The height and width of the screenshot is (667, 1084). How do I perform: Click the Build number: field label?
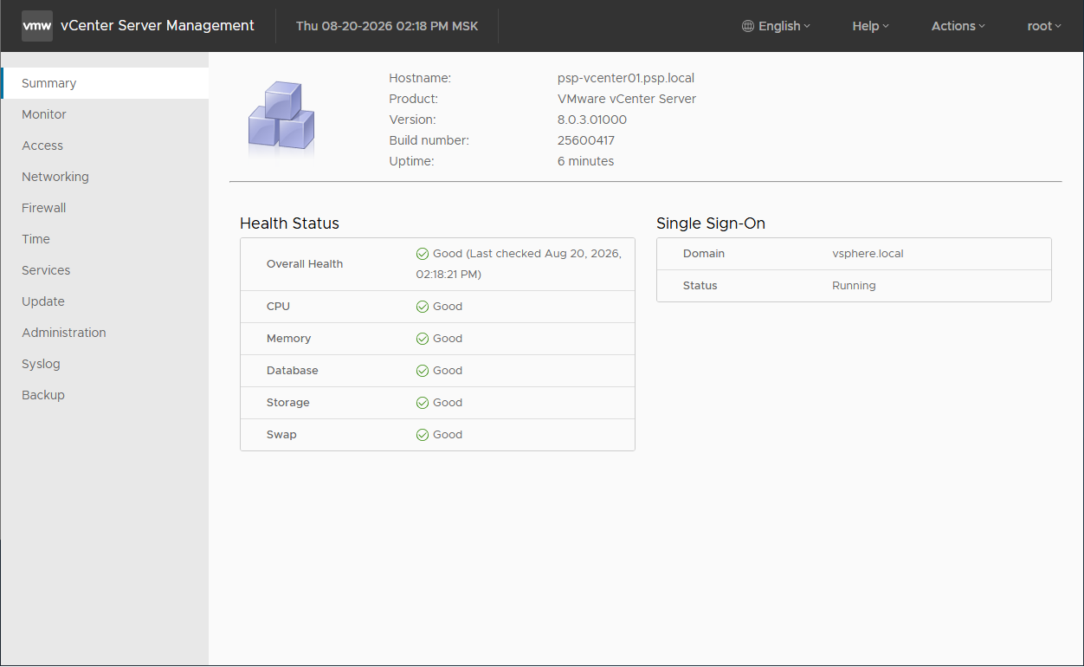tap(429, 140)
